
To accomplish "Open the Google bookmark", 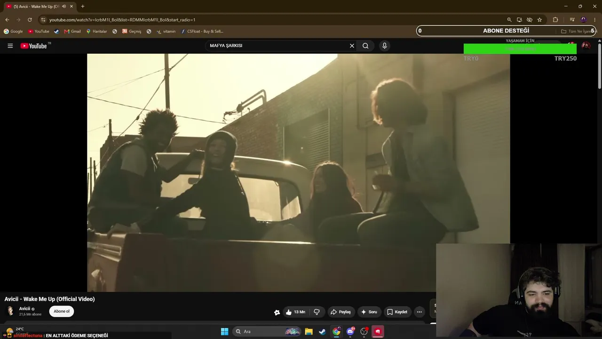I will click(x=13, y=32).
